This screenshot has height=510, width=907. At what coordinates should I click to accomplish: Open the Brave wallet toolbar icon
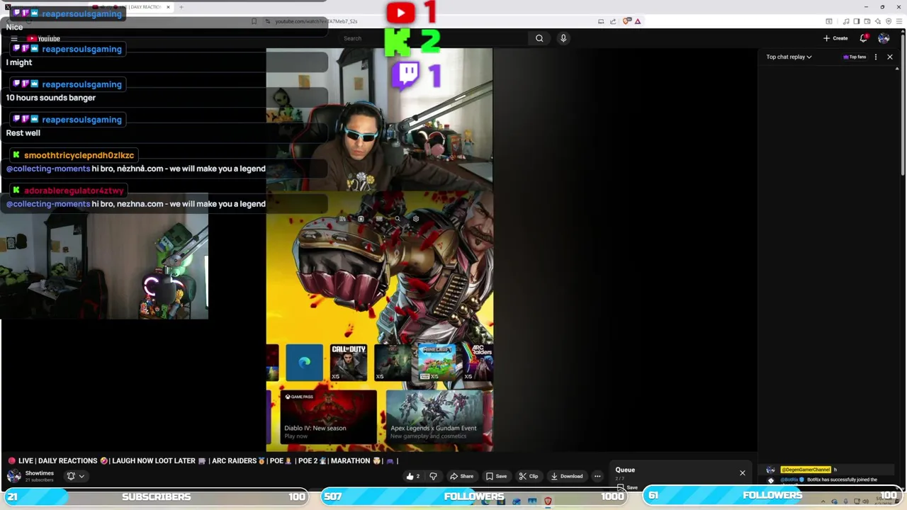[867, 21]
